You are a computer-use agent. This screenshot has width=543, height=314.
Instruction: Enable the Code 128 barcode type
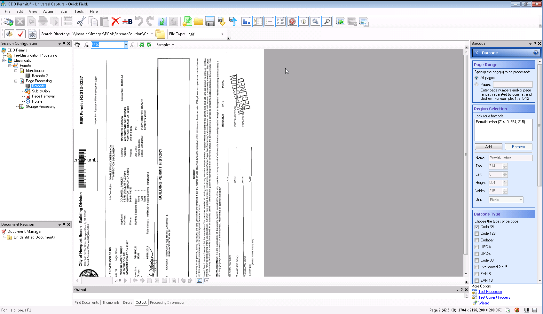coord(476,234)
